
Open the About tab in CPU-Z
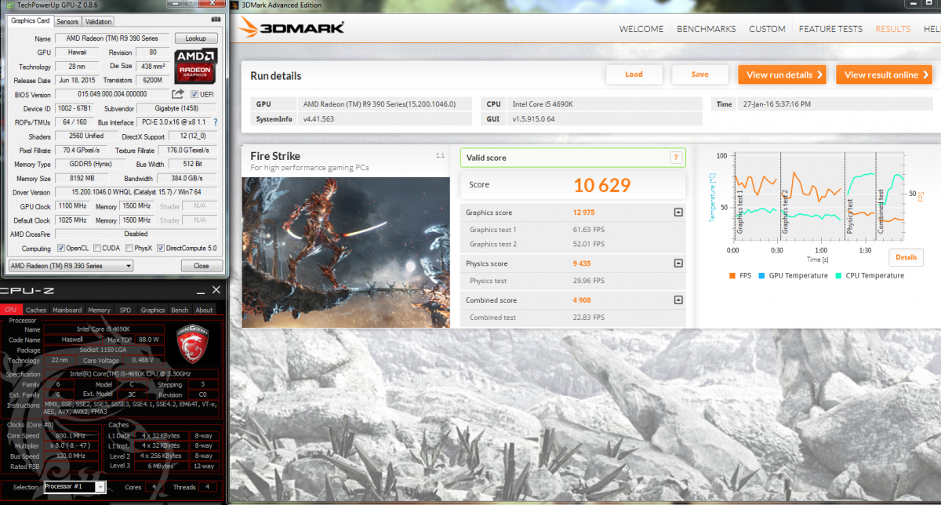pos(204,310)
